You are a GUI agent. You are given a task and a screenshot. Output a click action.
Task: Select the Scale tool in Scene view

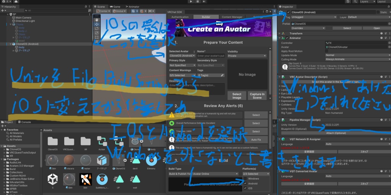pyautogui.click(x=97, y=33)
